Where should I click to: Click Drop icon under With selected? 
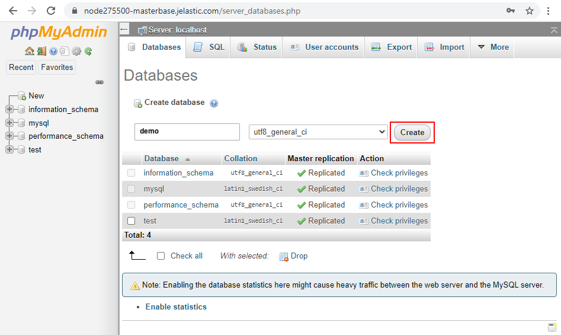click(x=284, y=257)
